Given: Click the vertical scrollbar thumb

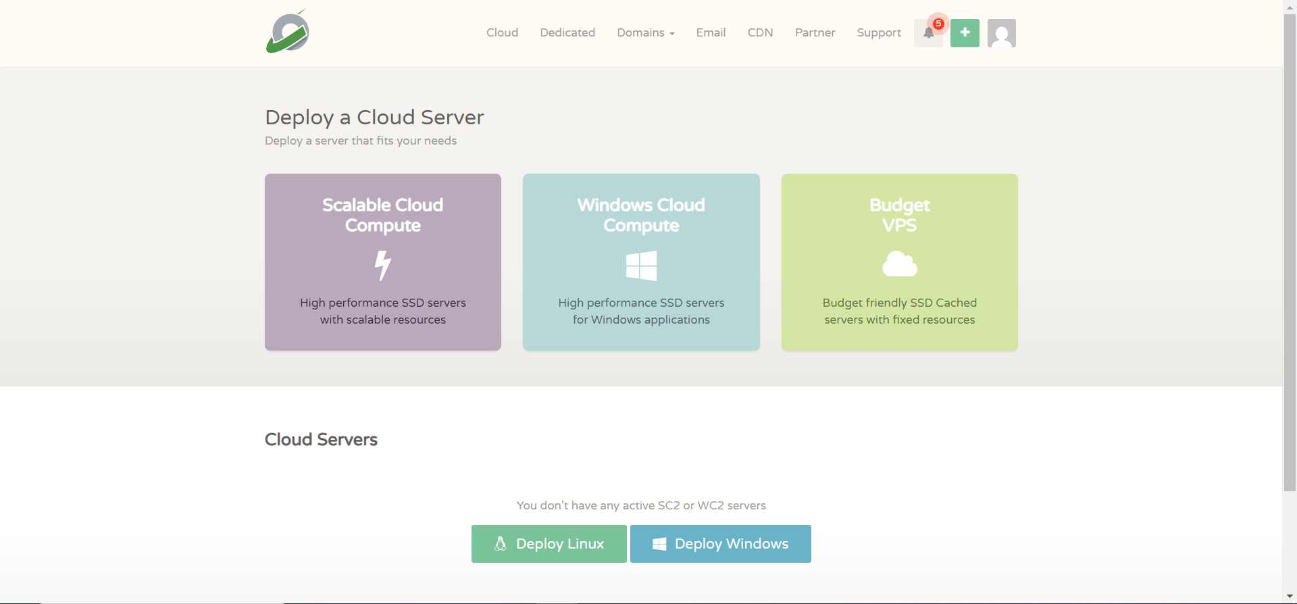Looking at the screenshot, I should tap(1290, 252).
